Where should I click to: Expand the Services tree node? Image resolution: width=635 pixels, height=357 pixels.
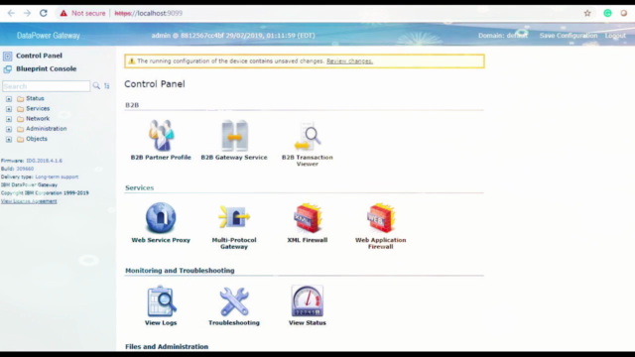click(x=9, y=109)
